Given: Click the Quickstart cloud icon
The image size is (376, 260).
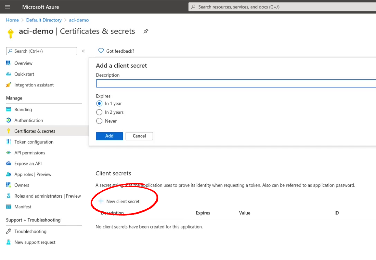Looking at the screenshot, I should (x=8, y=74).
